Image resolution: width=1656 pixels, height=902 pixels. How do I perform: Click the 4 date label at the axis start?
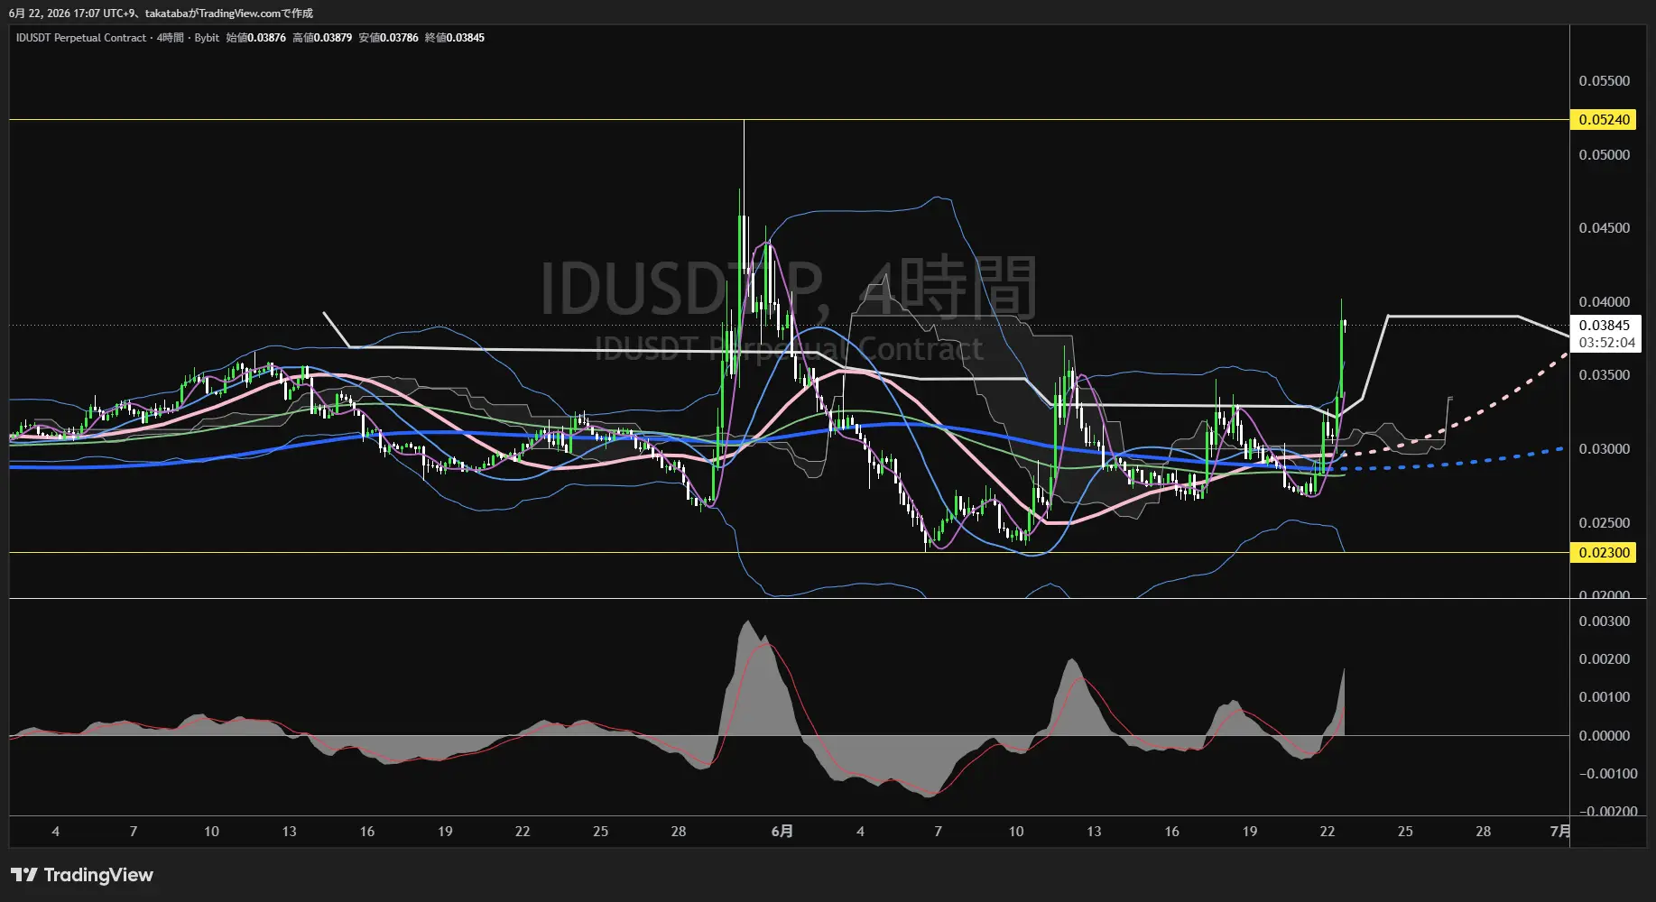point(56,832)
